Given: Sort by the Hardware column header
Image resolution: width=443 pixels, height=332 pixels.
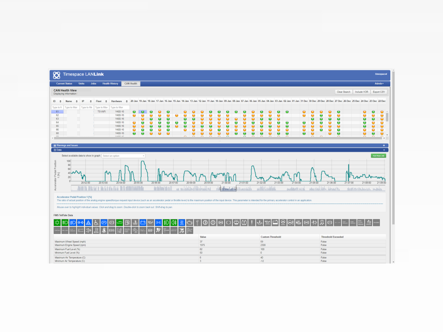Looking at the screenshot, I should tap(119, 101).
